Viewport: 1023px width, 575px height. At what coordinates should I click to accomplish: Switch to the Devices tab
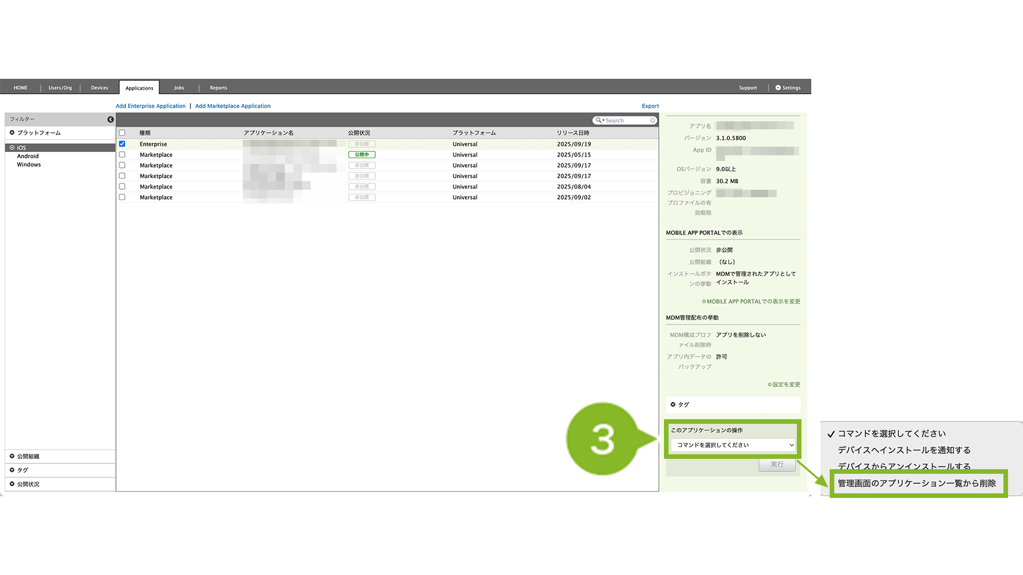coord(100,88)
